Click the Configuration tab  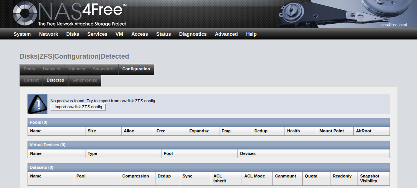136,69
